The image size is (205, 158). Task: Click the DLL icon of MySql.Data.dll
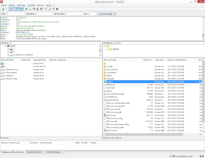pos(105,100)
